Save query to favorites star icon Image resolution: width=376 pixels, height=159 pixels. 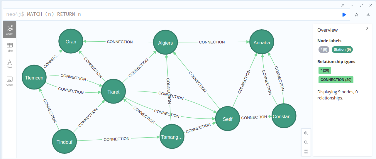tap(356, 15)
